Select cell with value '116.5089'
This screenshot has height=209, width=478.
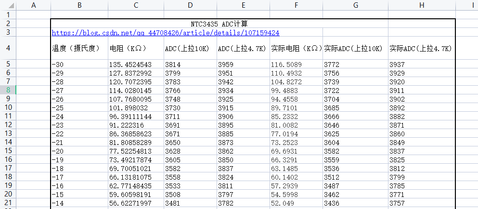tap(297, 65)
